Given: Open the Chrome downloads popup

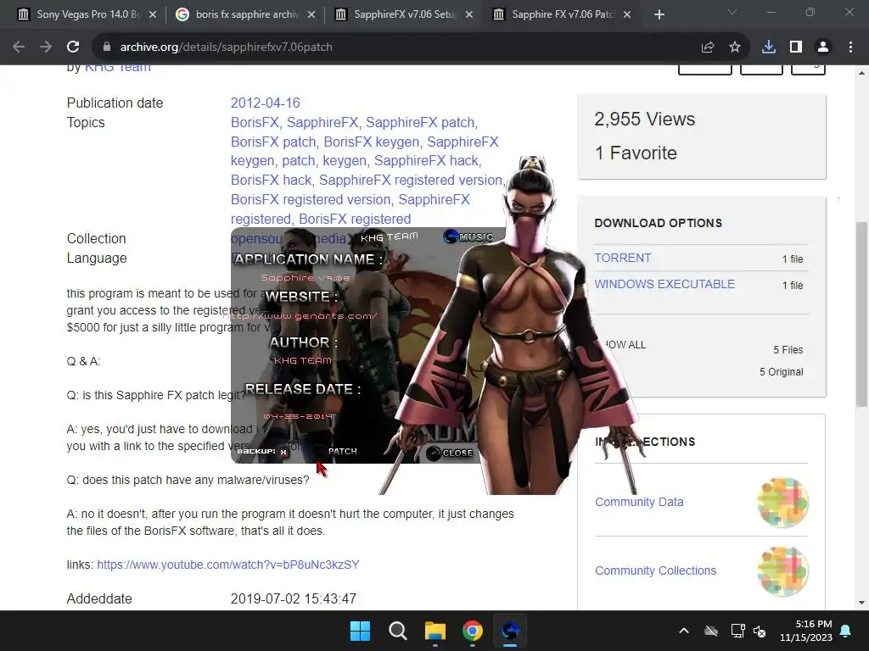Looking at the screenshot, I should coord(769,47).
